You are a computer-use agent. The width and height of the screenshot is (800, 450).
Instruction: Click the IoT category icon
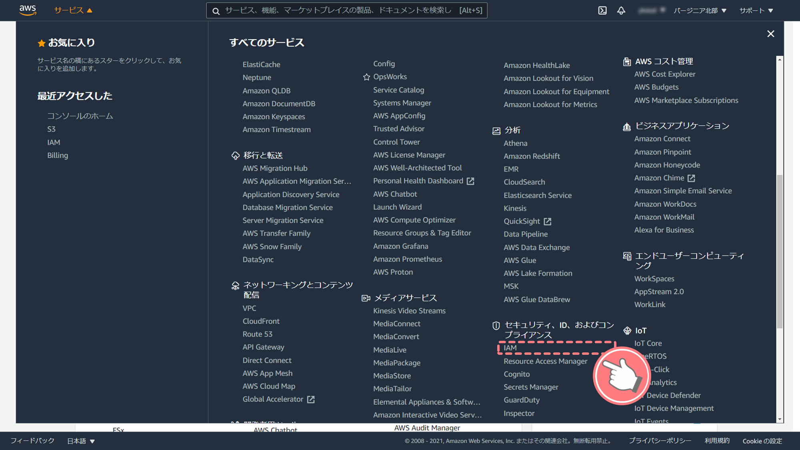[x=627, y=330]
